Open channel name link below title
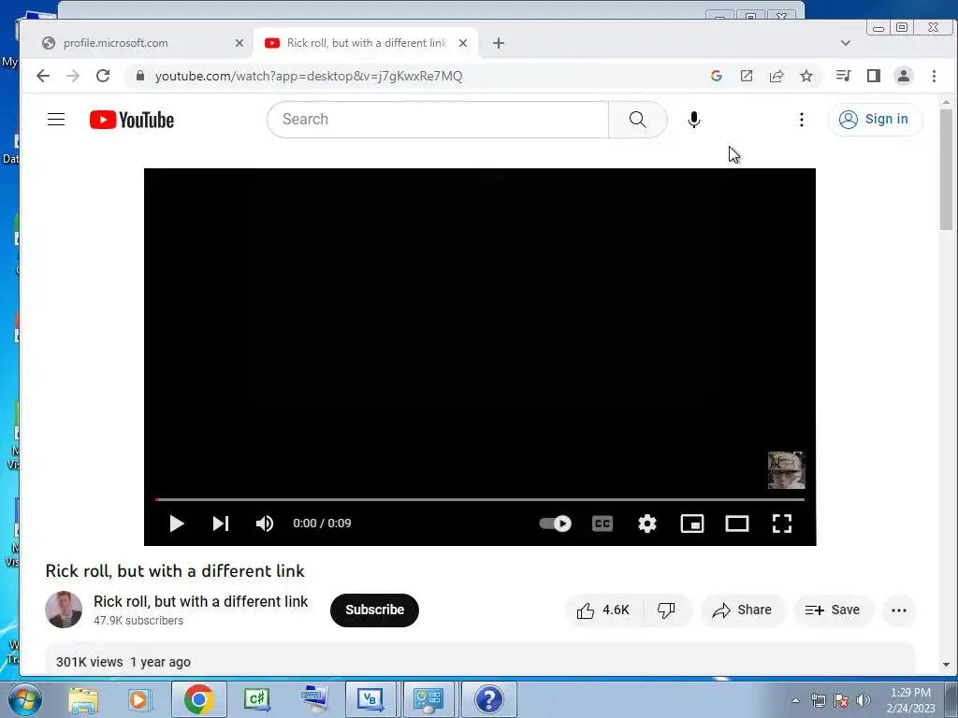 (200, 601)
